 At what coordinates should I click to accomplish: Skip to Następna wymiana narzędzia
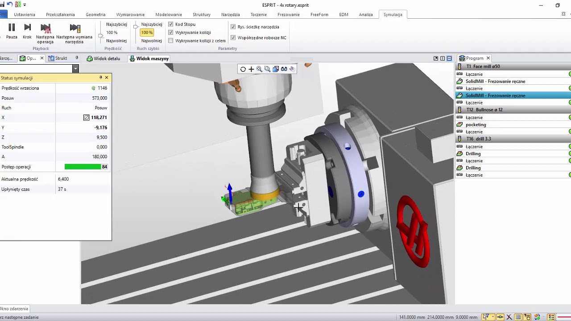tap(74, 33)
